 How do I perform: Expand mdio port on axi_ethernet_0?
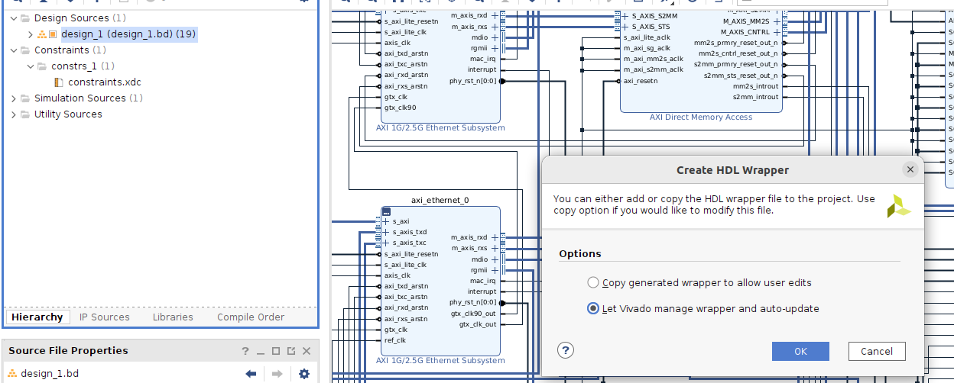495,259
